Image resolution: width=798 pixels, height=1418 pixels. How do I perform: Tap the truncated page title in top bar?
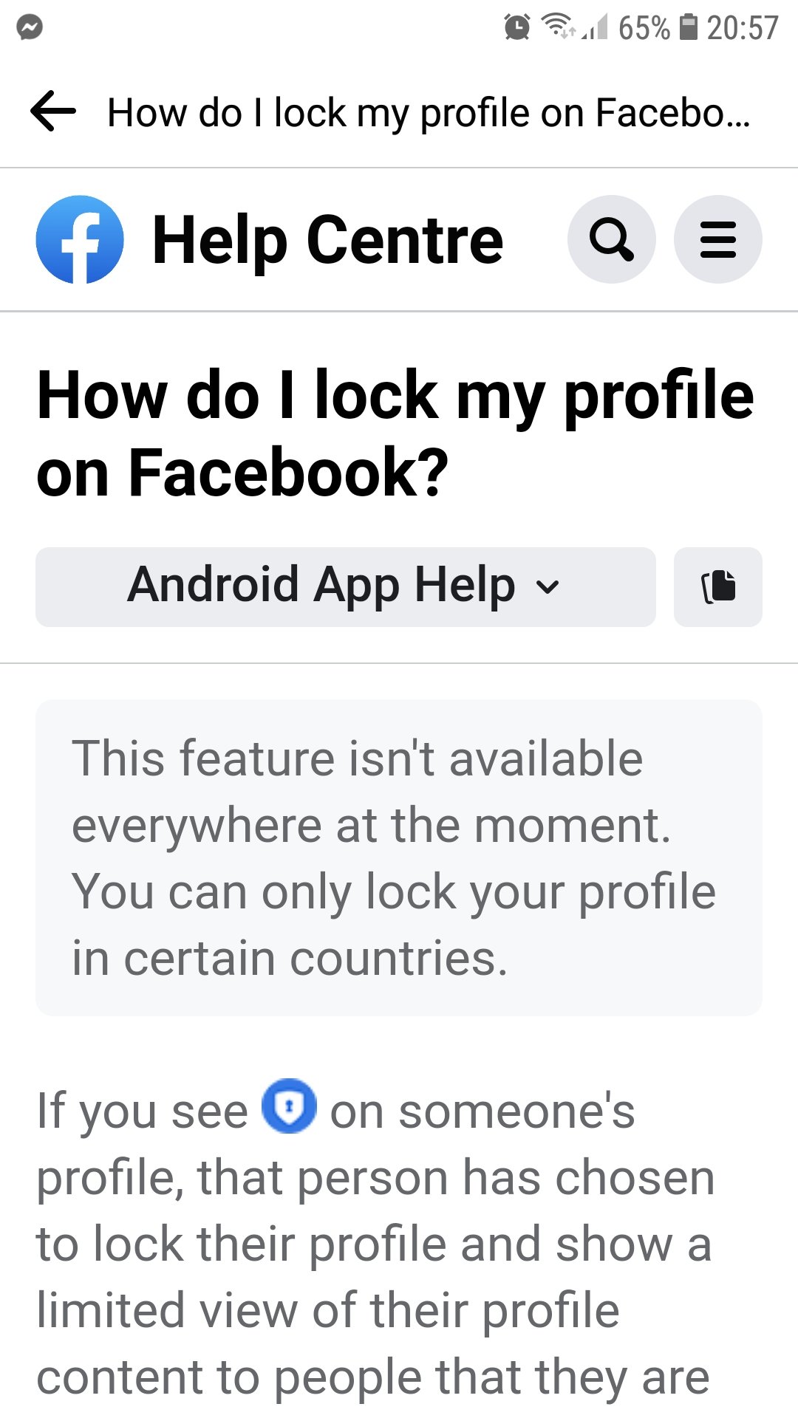click(429, 113)
